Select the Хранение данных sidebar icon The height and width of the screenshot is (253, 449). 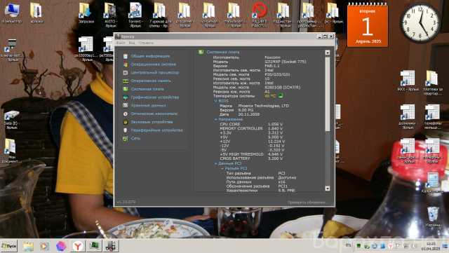tap(126, 105)
